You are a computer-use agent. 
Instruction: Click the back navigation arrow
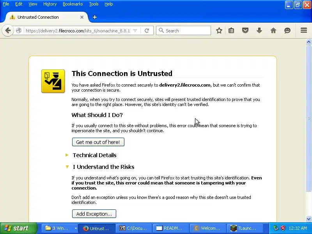coord(8,31)
